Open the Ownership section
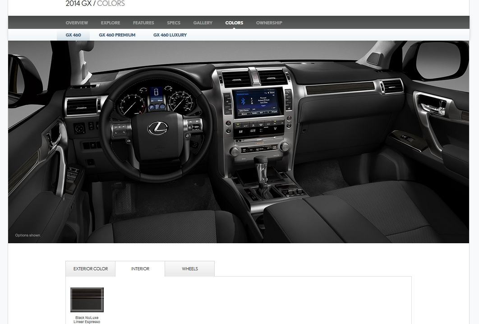This screenshot has height=324, width=479. point(269,23)
